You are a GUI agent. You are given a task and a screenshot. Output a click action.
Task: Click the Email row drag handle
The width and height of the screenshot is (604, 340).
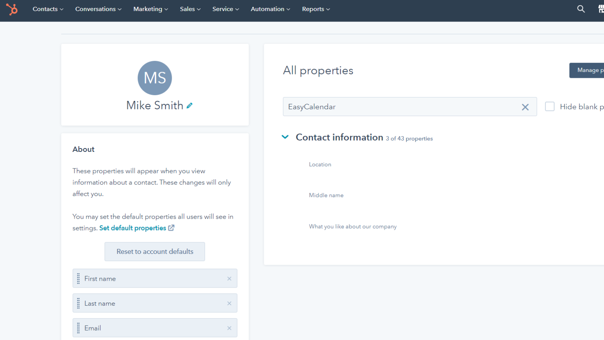coord(79,328)
